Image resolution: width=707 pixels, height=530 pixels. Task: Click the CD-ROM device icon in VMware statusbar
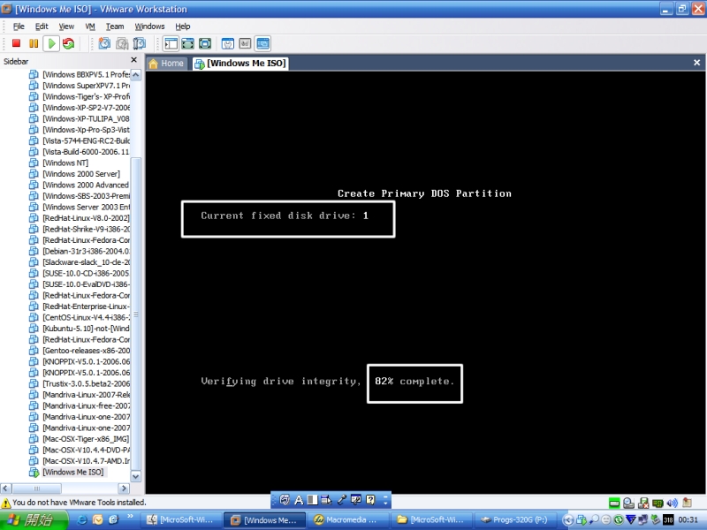tap(628, 503)
